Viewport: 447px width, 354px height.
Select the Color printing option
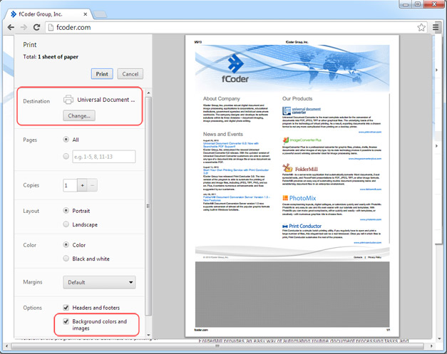click(66, 244)
